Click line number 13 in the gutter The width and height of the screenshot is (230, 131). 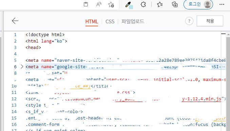point(14,105)
